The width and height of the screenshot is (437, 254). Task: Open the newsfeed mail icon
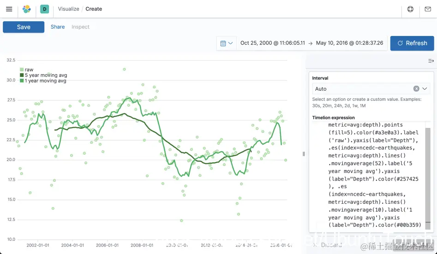pos(428,9)
